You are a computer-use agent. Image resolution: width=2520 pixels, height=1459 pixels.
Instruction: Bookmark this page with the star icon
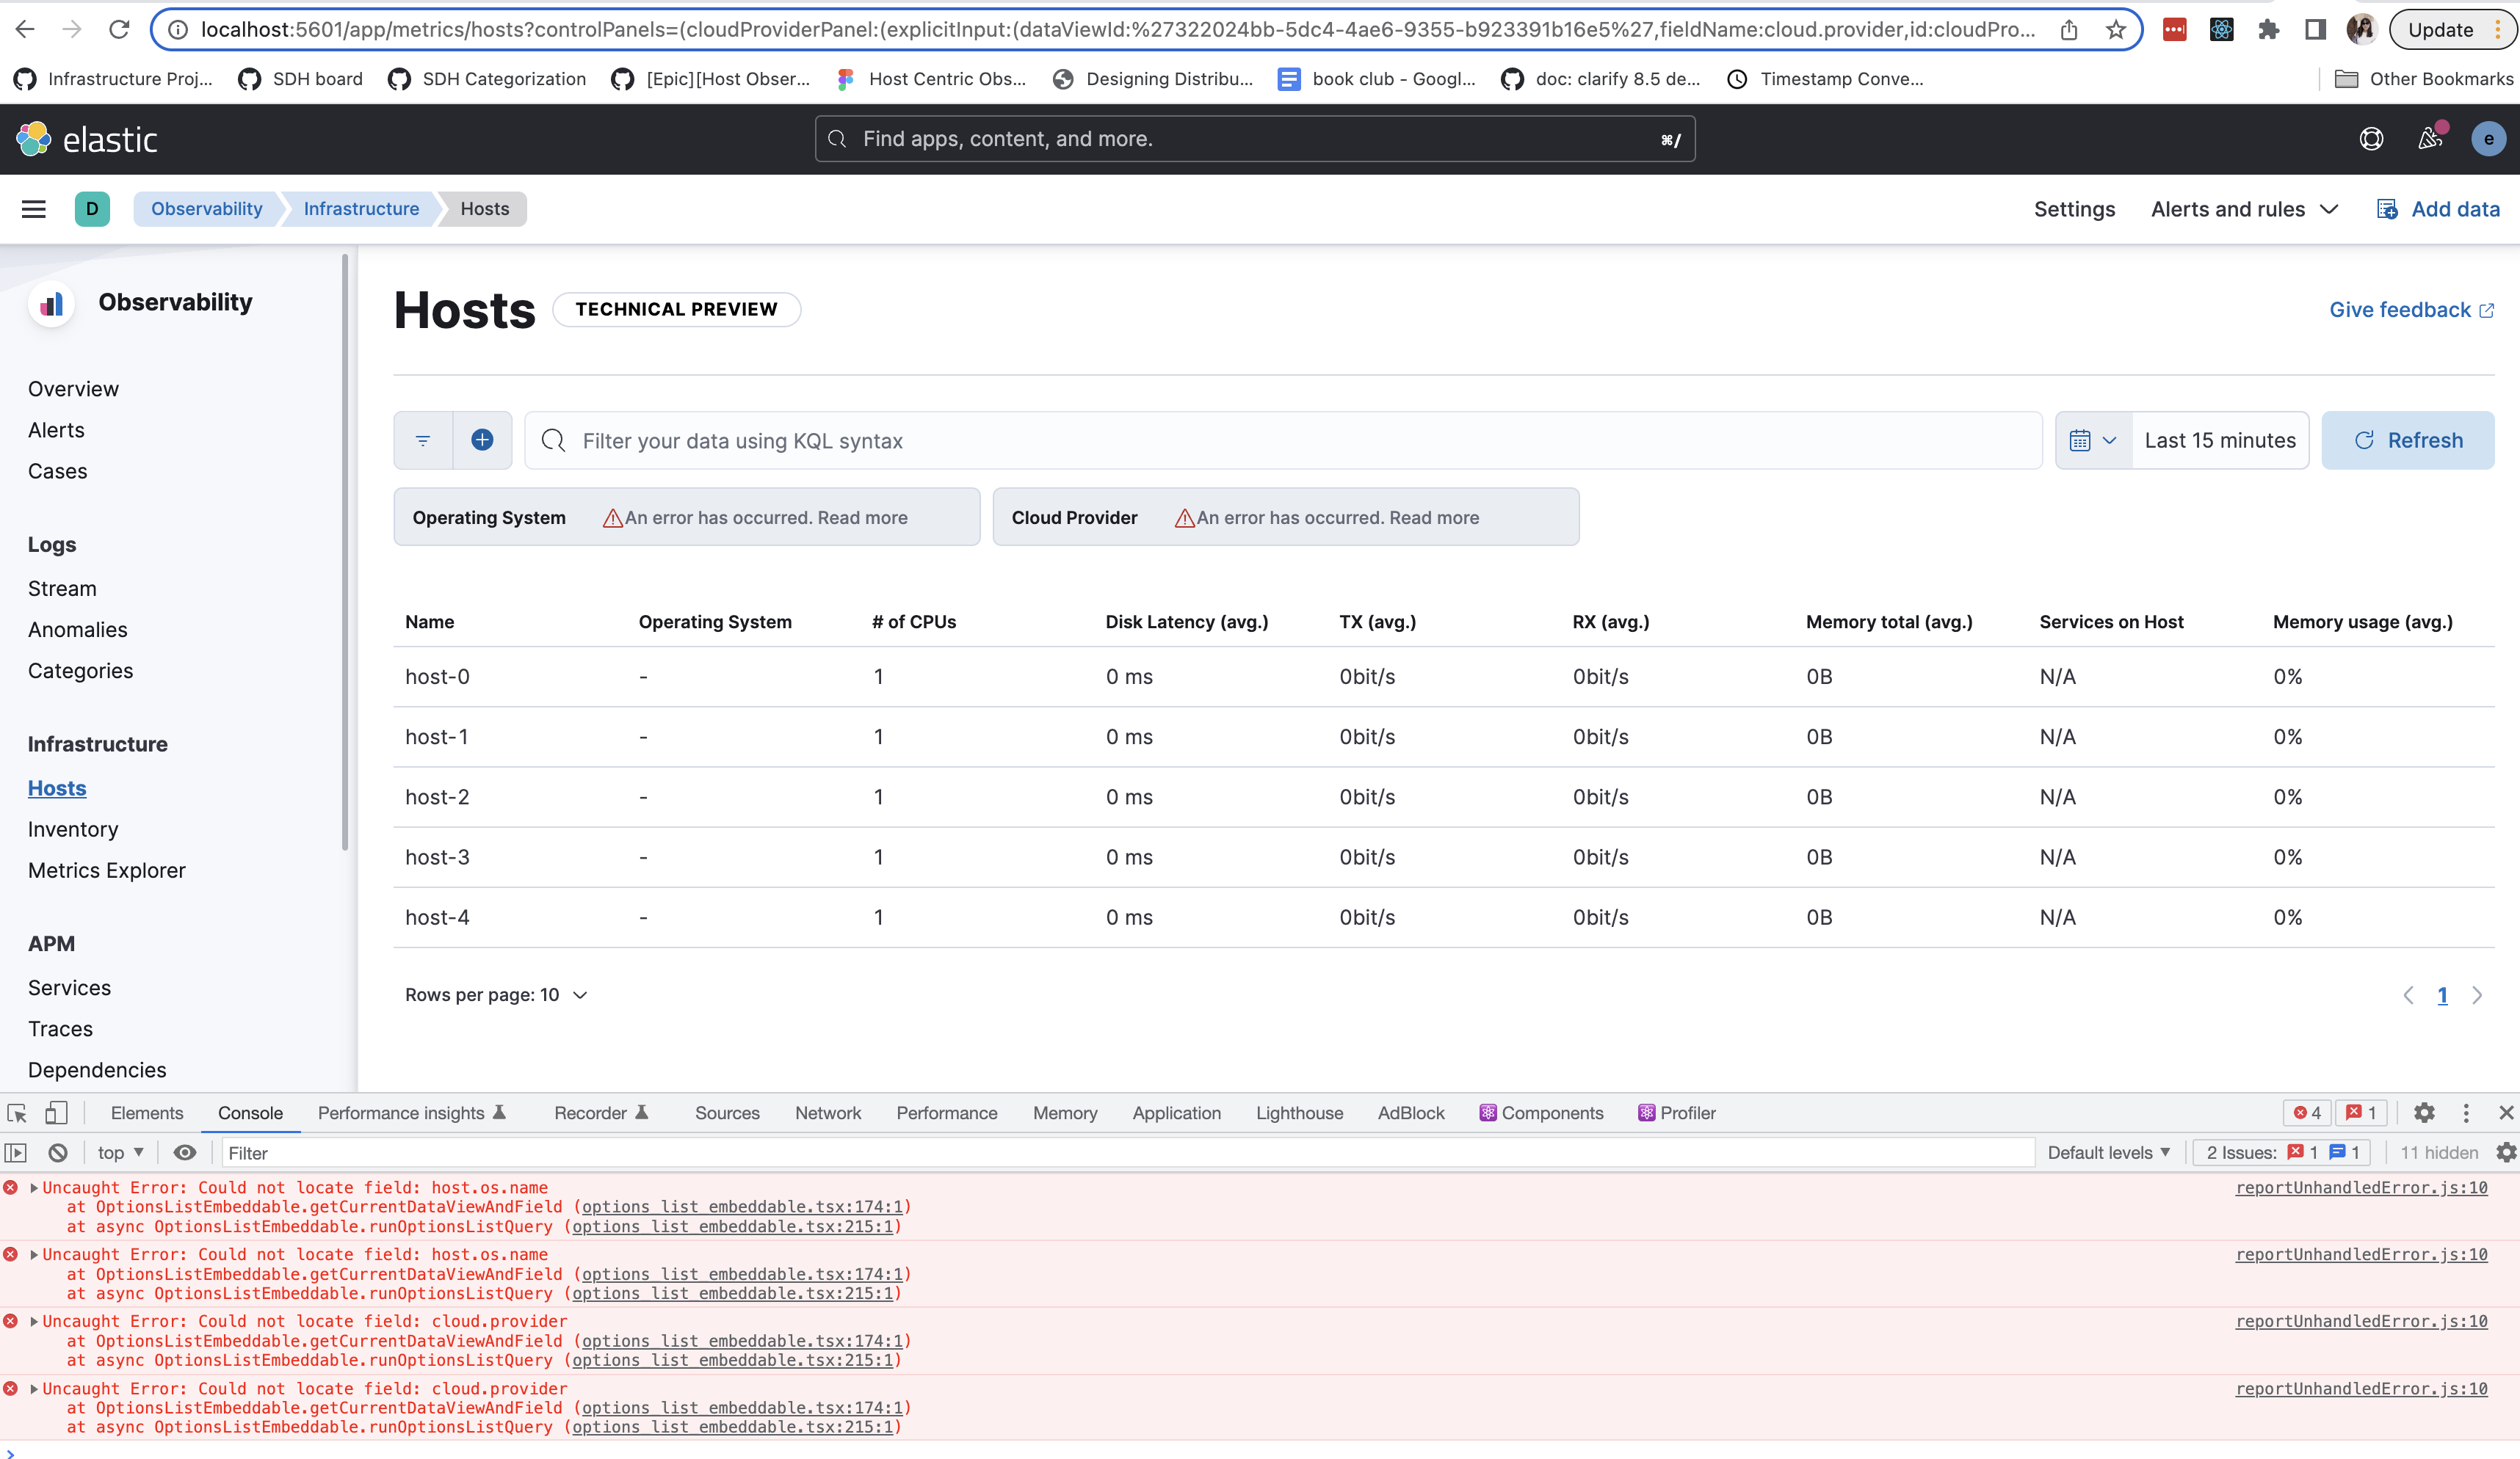[x=2115, y=29]
